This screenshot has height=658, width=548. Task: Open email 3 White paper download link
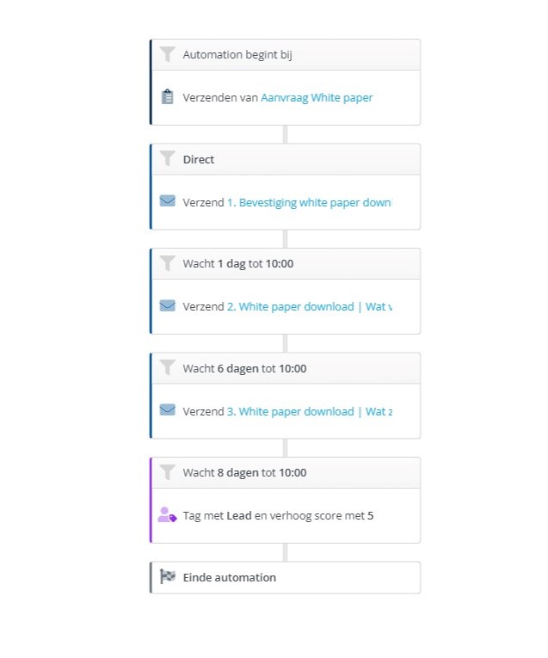(309, 412)
